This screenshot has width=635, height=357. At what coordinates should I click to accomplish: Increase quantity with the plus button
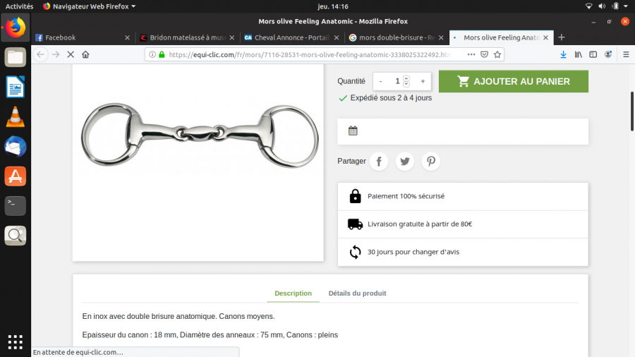423,81
